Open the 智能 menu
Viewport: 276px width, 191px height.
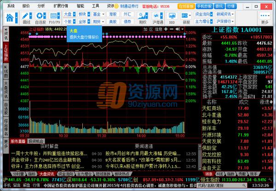click(80, 6)
